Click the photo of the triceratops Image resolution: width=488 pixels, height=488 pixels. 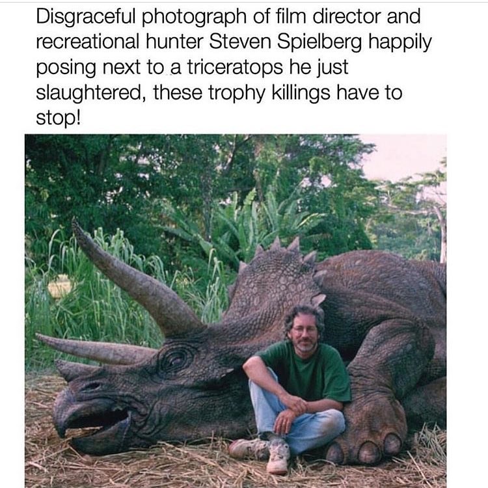(x=236, y=311)
